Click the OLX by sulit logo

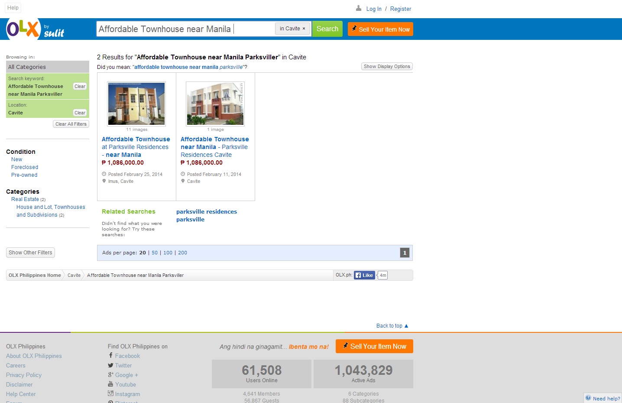click(36, 29)
